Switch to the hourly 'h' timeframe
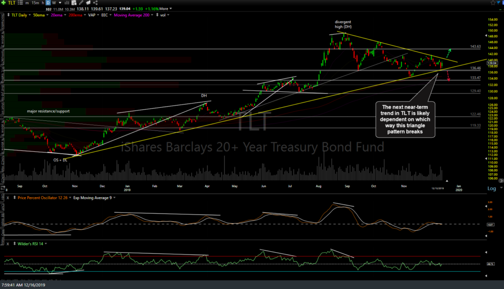The width and height of the screenshot is (504, 289). click(x=43, y=3)
